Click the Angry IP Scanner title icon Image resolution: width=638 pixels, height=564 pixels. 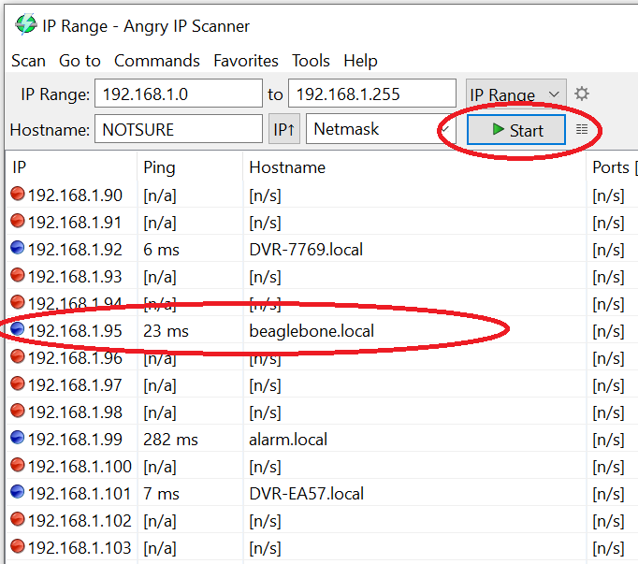[x=26, y=24]
